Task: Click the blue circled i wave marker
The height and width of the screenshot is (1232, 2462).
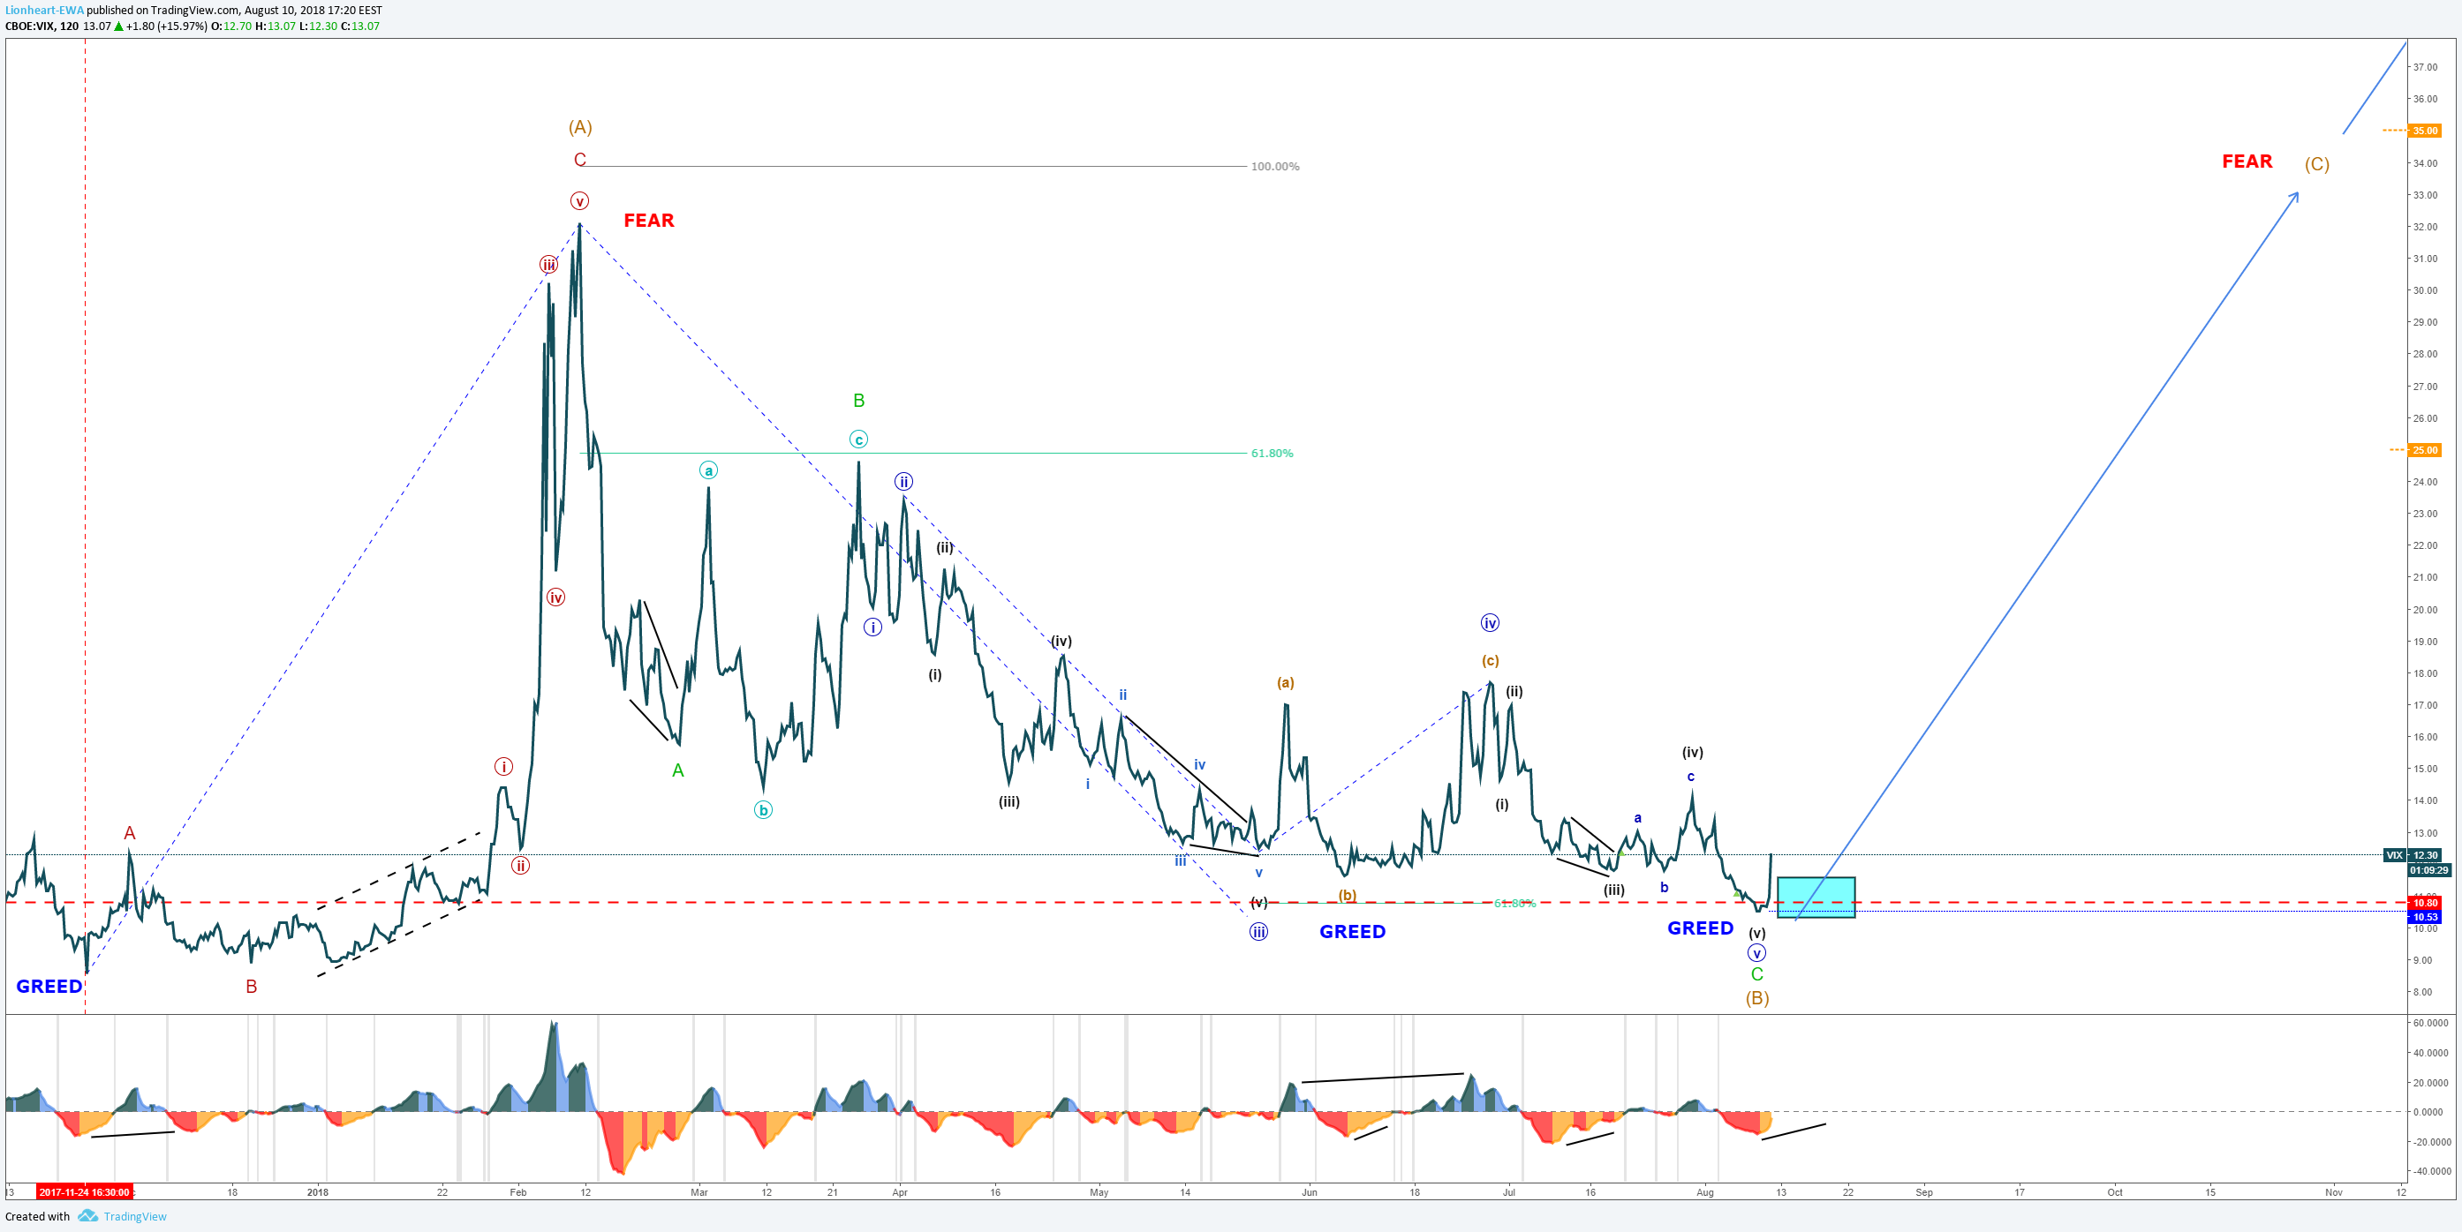Action: [x=872, y=627]
